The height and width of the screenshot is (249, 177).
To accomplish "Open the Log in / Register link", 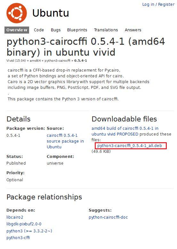I will (x=158, y=4).
